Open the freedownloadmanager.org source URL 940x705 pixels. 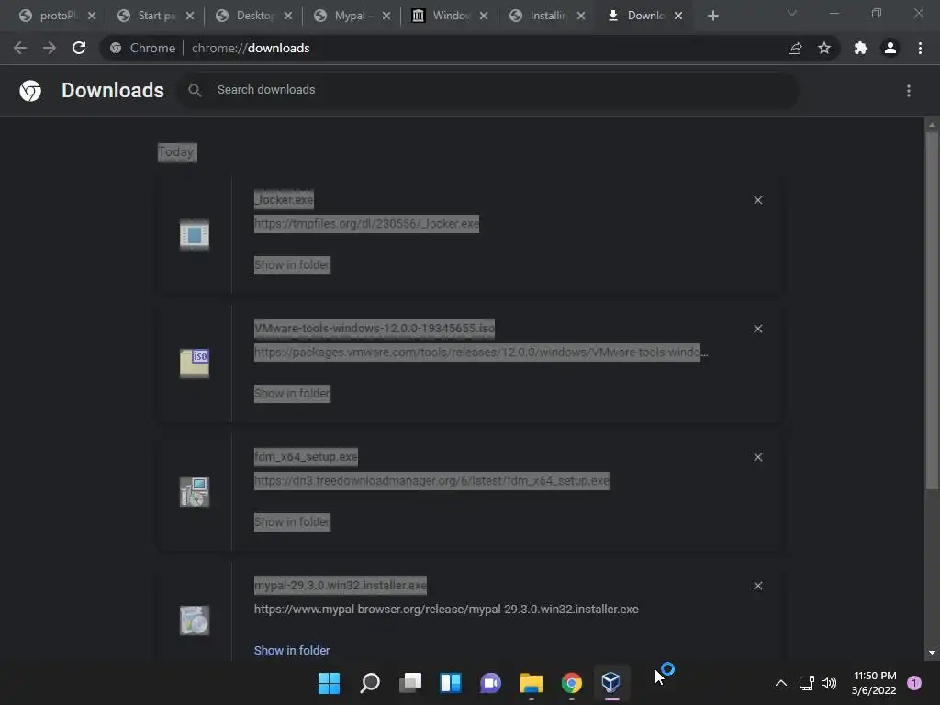[431, 481]
